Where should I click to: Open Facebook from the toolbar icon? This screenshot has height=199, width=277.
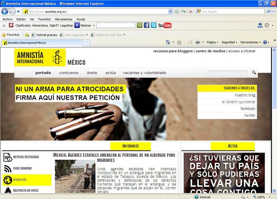point(147,26)
